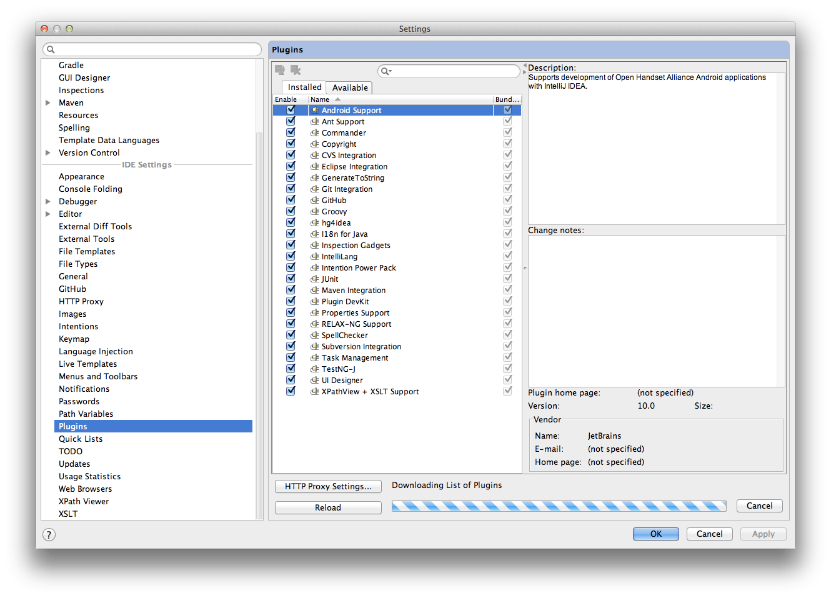Image resolution: width=831 pixels, height=598 pixels.
Task: Cancel the plugin list download
Action: pyautogui.click(x=759, y=506)
